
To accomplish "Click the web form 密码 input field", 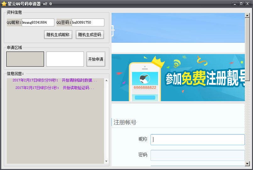I will point(198,155).
